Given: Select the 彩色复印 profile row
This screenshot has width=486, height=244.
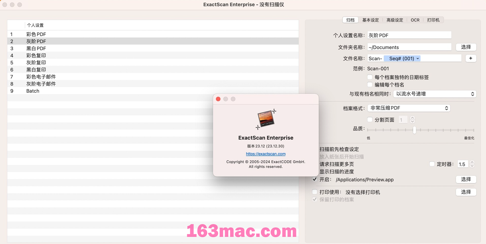Looking at the screenshot, I should [153, 56].
